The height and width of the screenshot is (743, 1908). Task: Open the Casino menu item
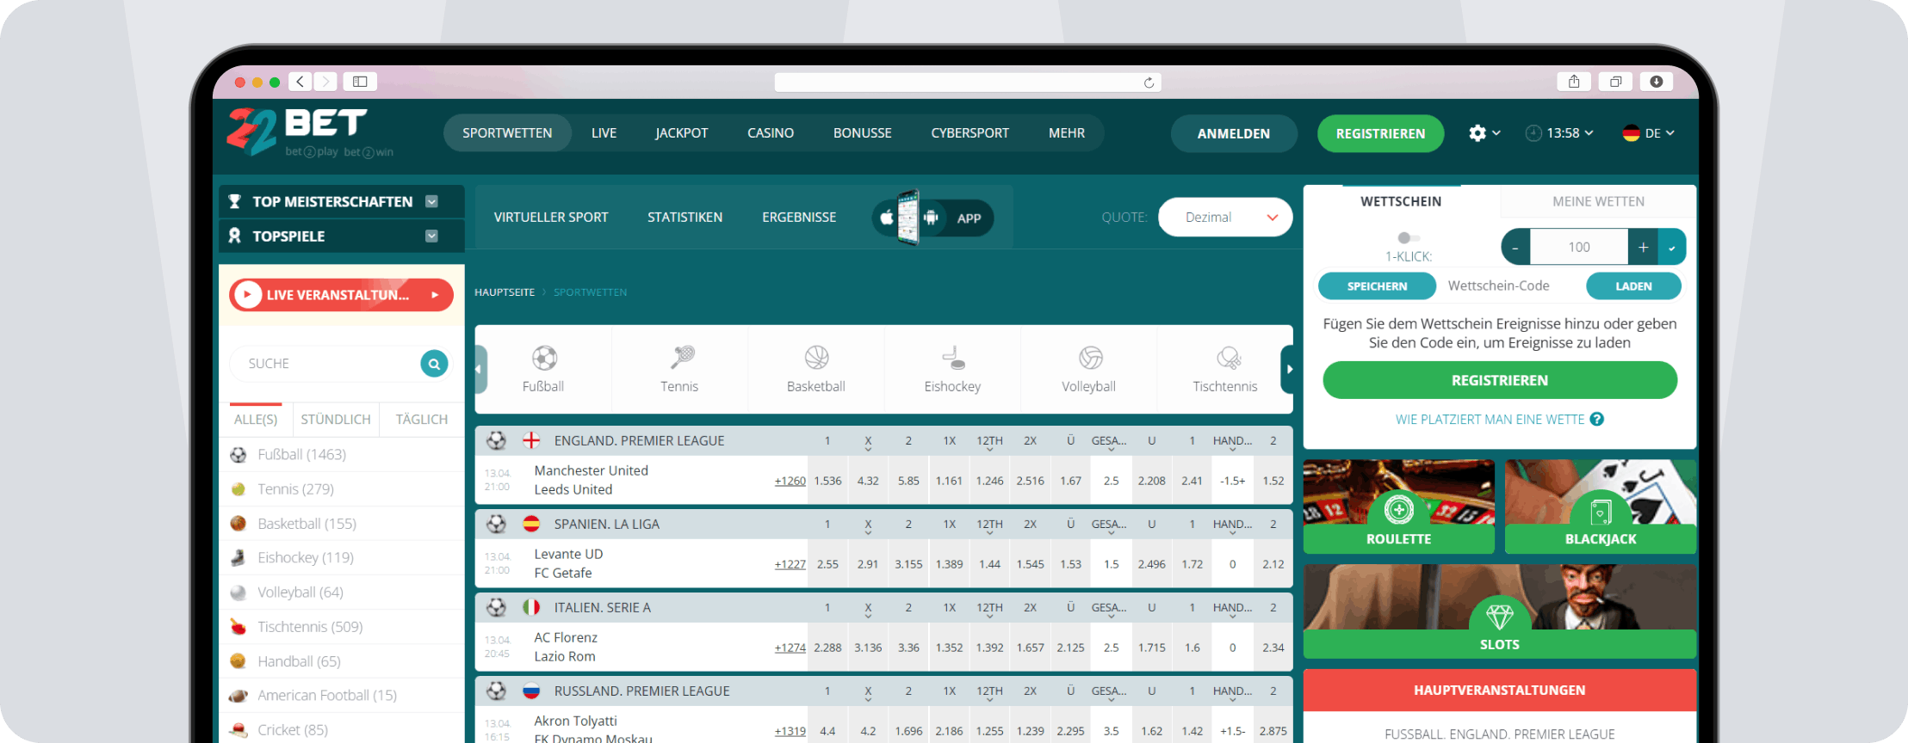(x=771, y=133)
